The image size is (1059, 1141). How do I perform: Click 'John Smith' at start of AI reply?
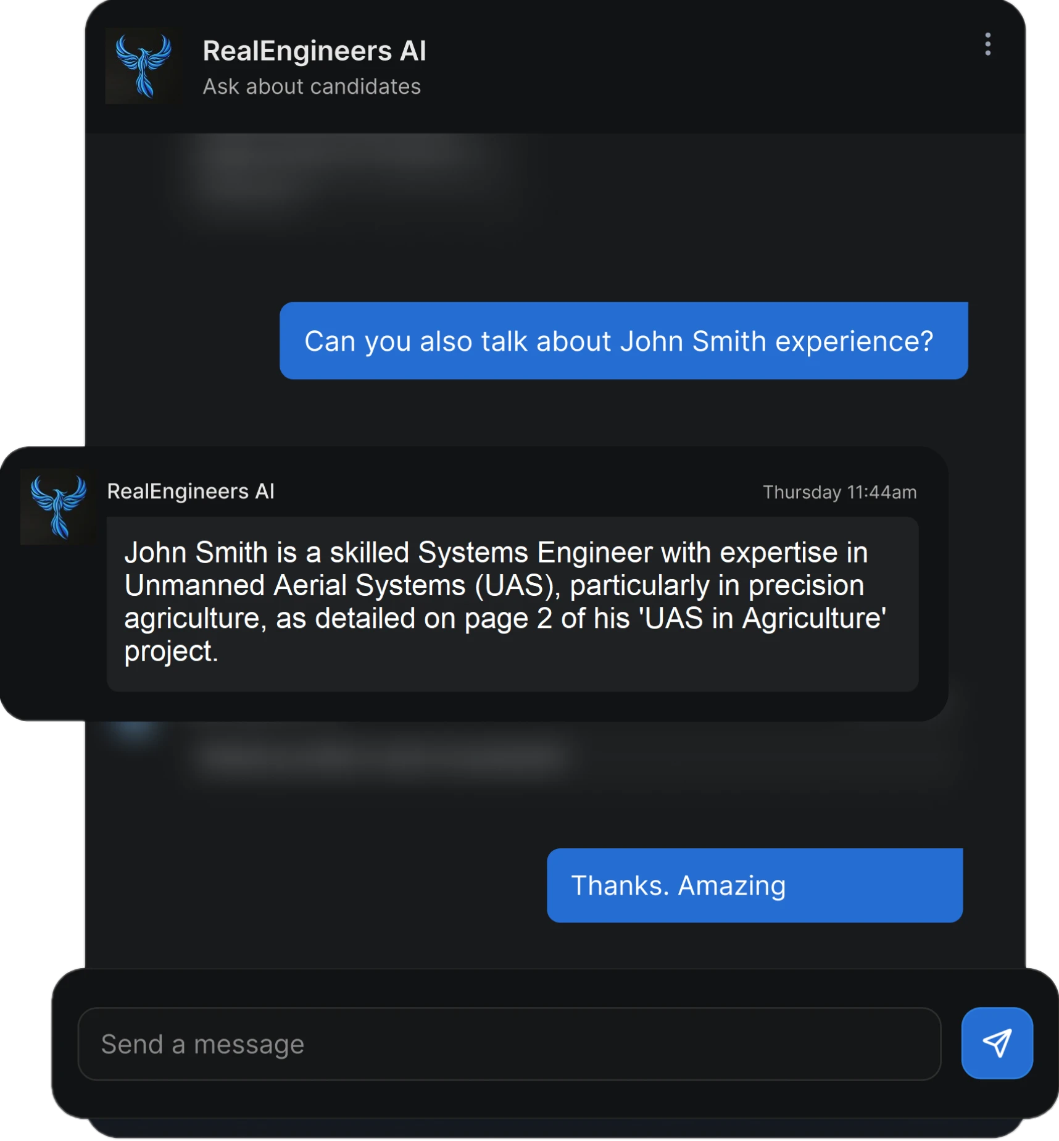[196, 553]
